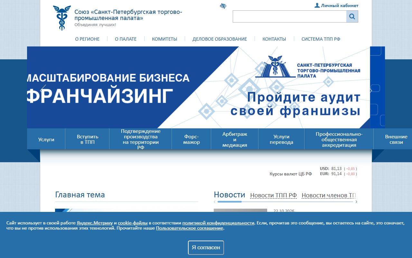412x258 pixels.
Task: Open the Услуги перевода section
Action: point(281,139)
